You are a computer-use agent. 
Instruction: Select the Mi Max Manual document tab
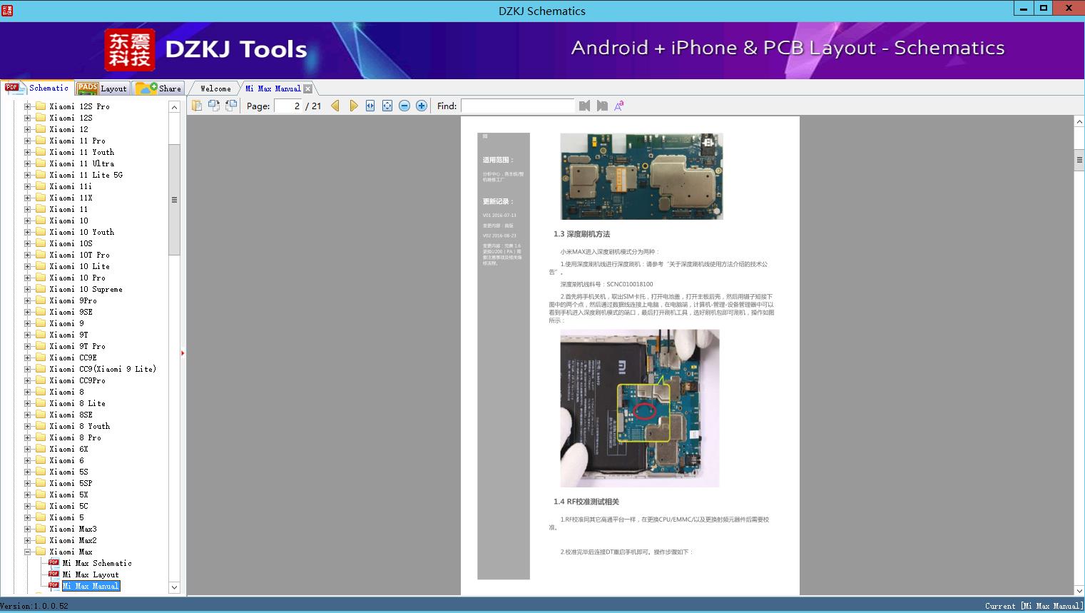[272, 88]
